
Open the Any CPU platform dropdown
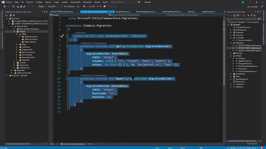tap(55, 7)
